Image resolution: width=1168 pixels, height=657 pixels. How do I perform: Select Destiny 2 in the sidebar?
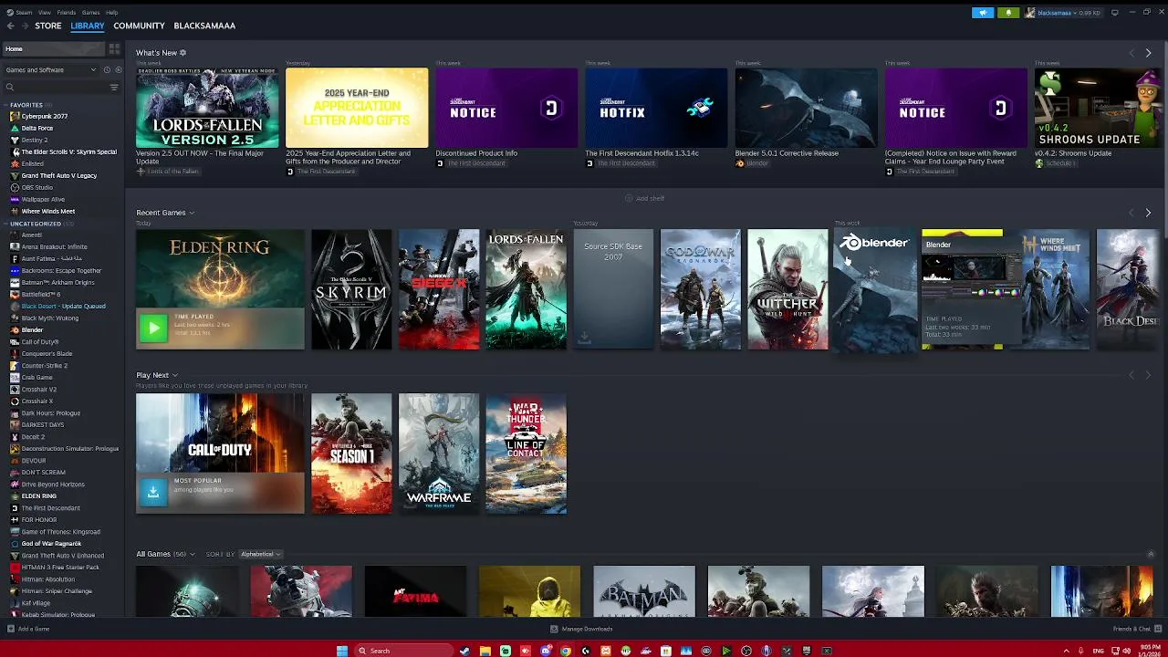pyautogui.click(x=35, y=140)
